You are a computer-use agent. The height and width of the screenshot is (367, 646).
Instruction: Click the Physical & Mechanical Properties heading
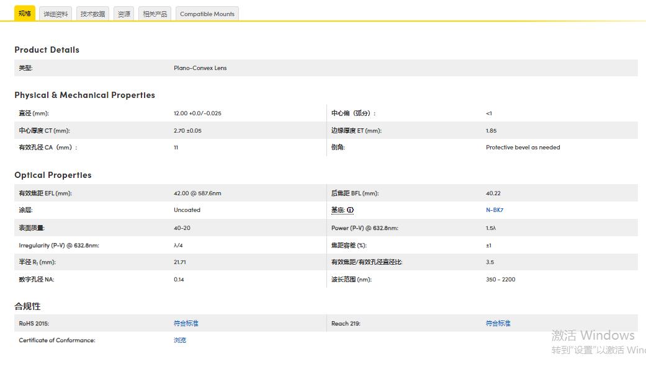tap(85, 95)
